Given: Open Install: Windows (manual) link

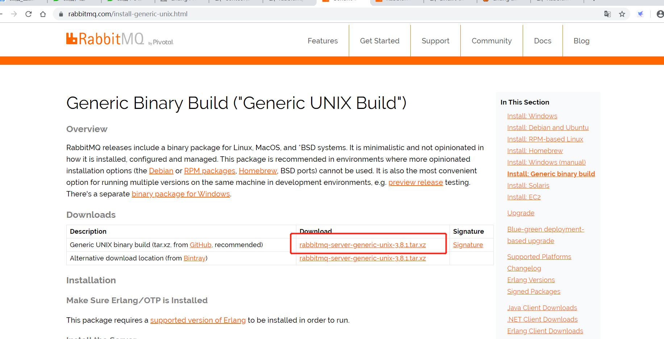Looking at the screenshot, I should tap(546, 162).
